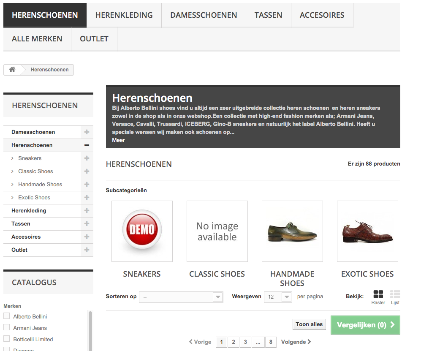Select Damesschoenen in sidebar list
This screenshot has width=421, height=351.
33,132
